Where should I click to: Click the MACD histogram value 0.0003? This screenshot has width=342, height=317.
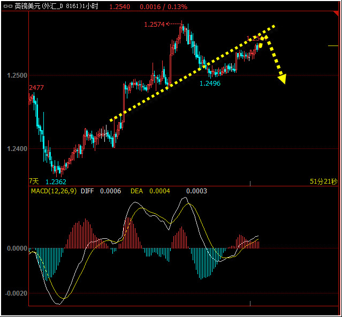click(196, 191)
